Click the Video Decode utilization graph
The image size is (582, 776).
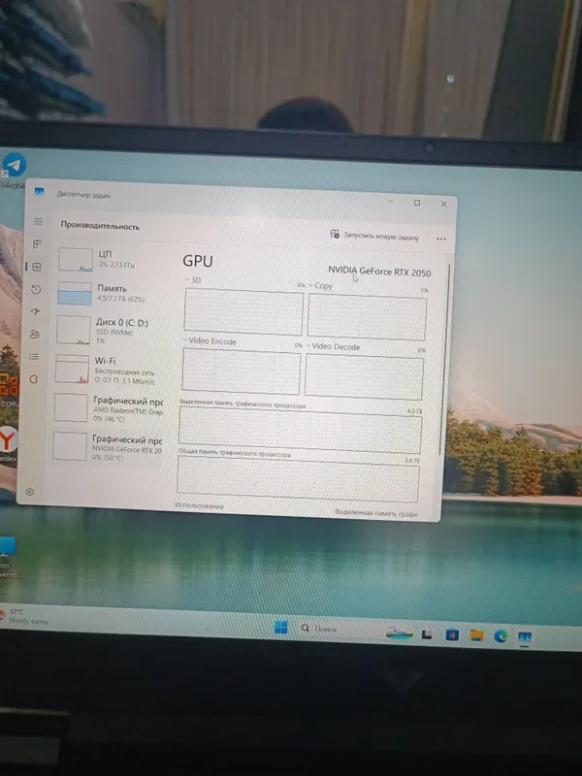pos(364,376)
